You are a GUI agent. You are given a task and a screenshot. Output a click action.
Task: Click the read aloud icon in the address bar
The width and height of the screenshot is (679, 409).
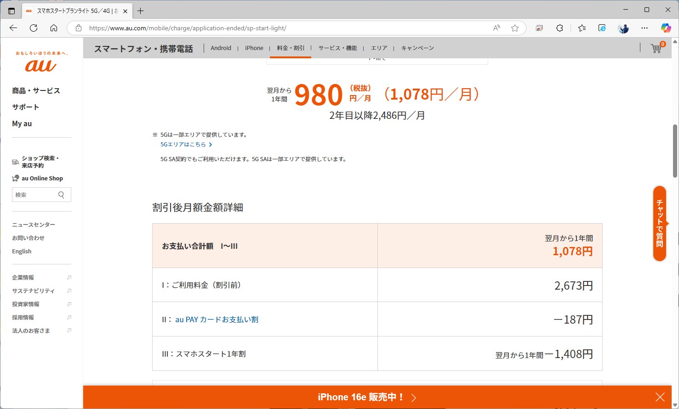(x=496, y=28)
